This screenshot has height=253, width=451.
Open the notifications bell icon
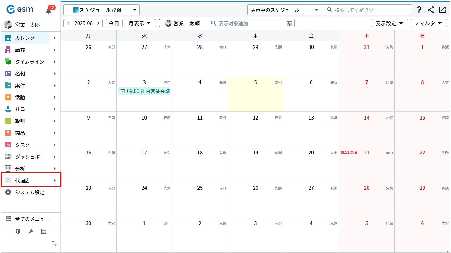point(49,10)
